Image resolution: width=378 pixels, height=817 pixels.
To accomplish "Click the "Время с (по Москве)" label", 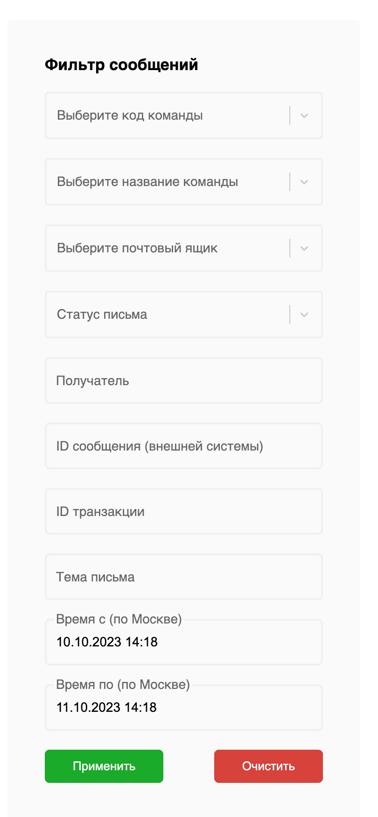I will pos(120,619).
